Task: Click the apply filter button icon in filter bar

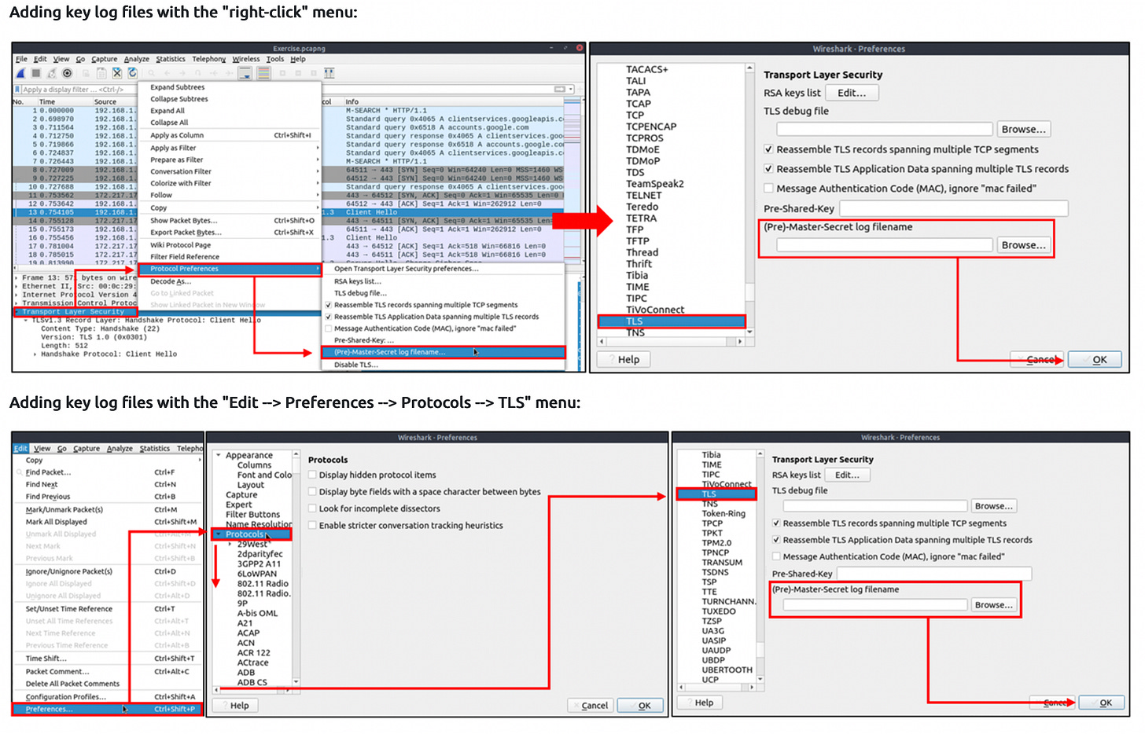Action: click(559, 90)
